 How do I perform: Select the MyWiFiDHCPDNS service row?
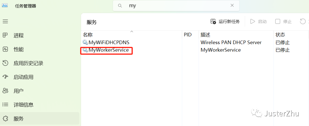pos(195,42)
